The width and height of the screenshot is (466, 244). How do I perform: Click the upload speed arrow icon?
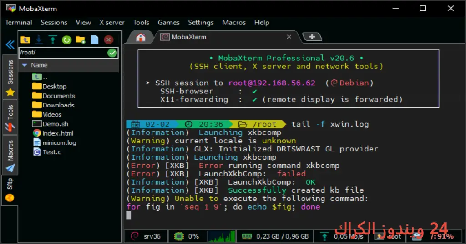pos(324,236)
